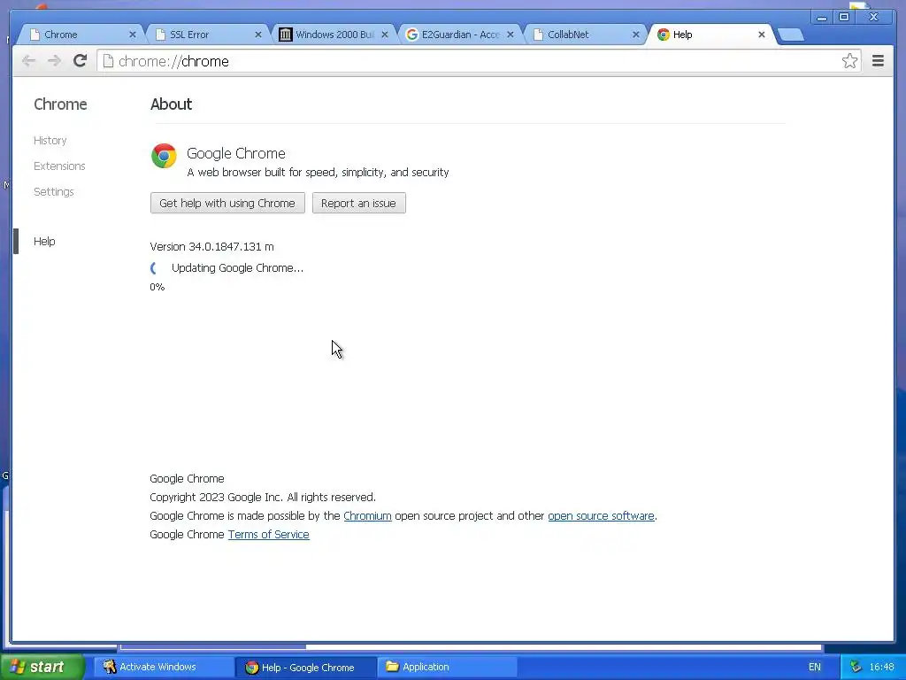This screenshot has height=680, width=906.
Task: Close the Help tab
Action: [x=762, y=35]
